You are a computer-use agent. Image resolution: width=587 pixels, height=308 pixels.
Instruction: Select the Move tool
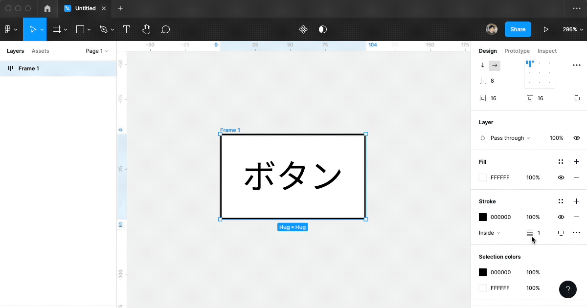click(x=33, y=29)
